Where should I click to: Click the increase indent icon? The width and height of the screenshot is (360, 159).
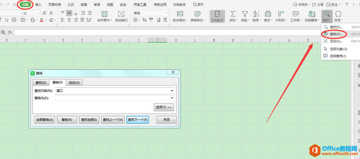click(90, 13)
